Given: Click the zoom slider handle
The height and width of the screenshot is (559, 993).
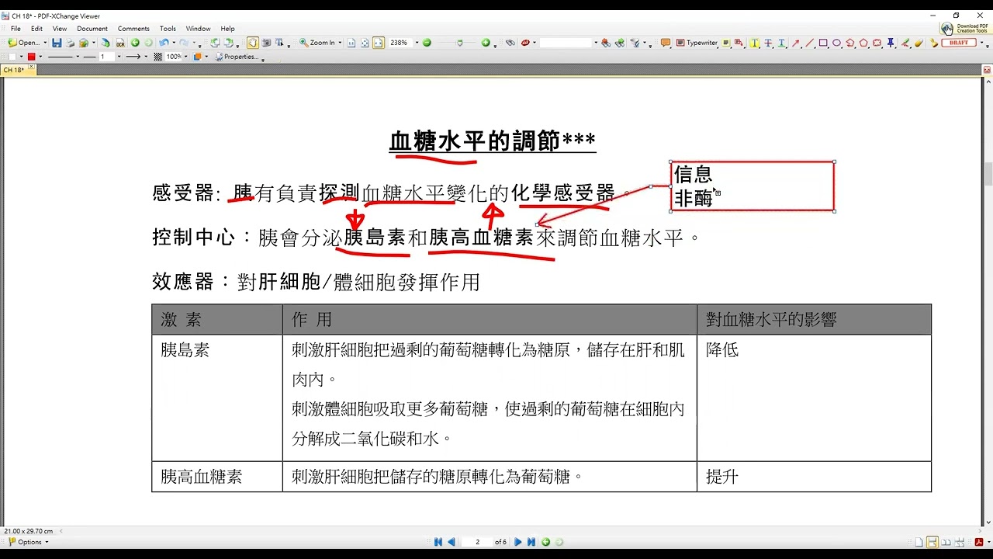Looking at the screenshot, I should [x=460, y=43].
